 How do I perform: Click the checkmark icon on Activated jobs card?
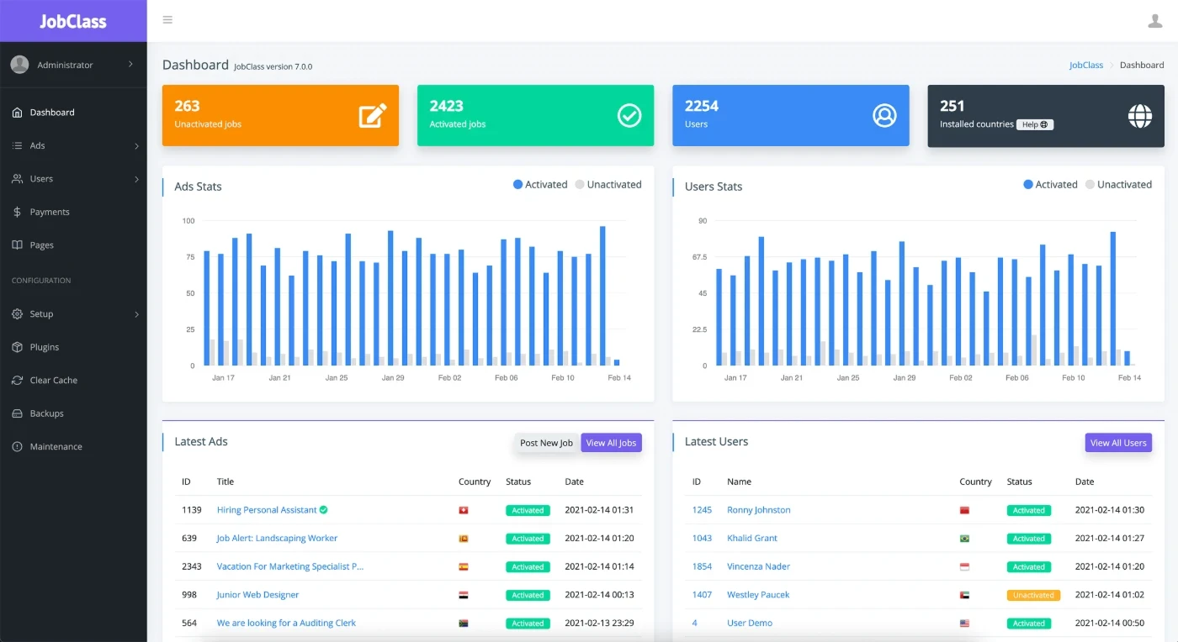click(629, 115)
